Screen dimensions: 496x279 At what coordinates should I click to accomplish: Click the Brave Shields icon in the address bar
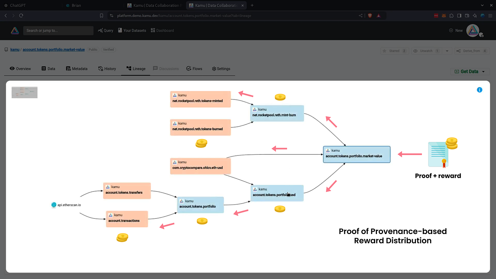[x=370, y=15]
